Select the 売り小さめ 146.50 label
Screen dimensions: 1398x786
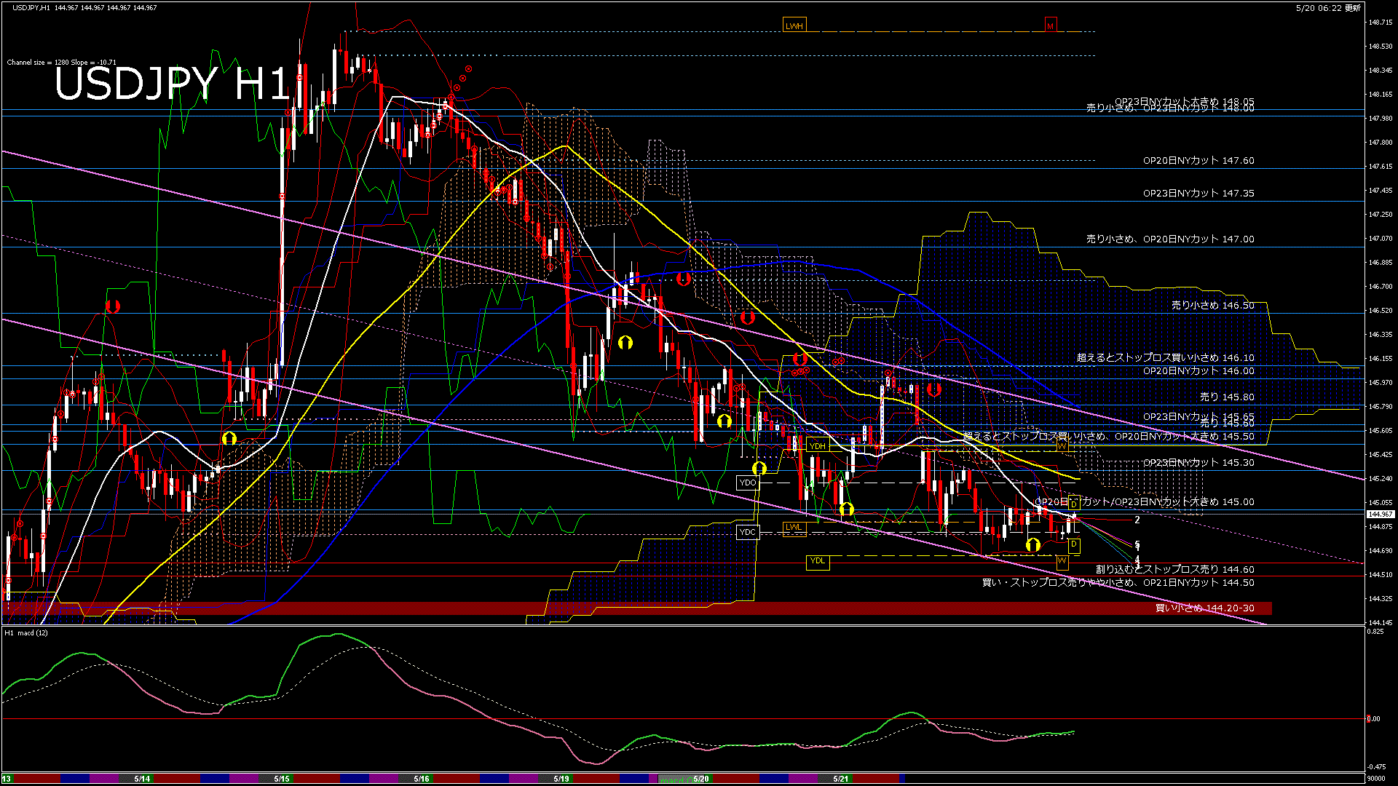[1212, 305]
